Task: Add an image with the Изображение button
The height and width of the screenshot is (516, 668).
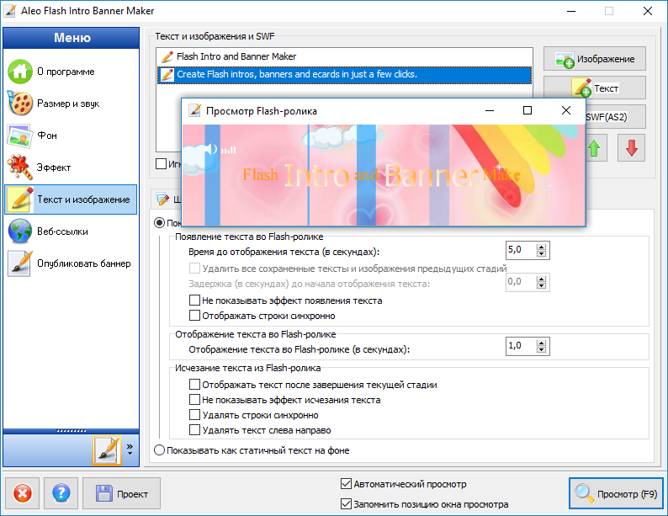Action: pos(595,59)
